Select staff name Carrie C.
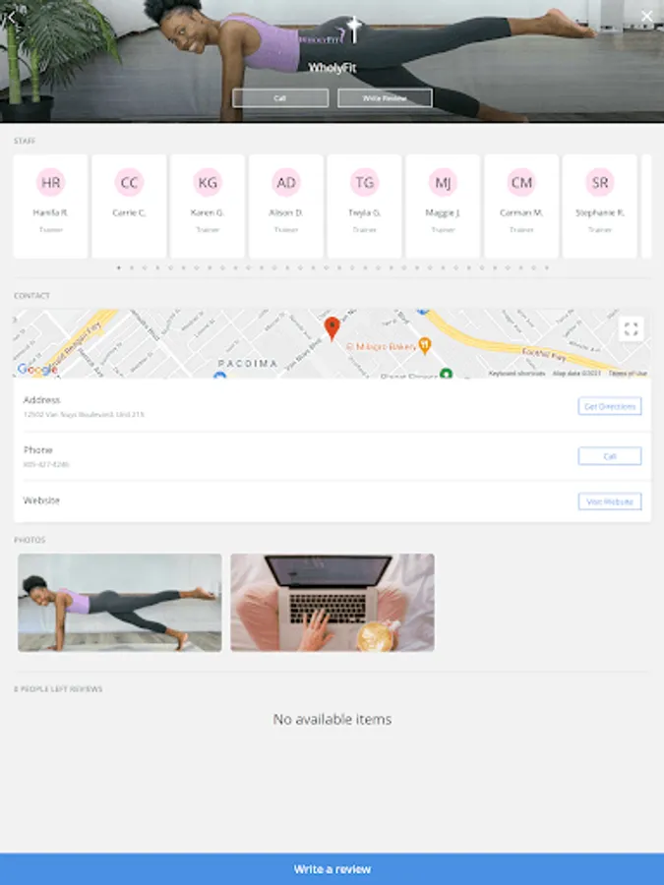The width and height of the screenshot is (664, 885). coord(129,212)
